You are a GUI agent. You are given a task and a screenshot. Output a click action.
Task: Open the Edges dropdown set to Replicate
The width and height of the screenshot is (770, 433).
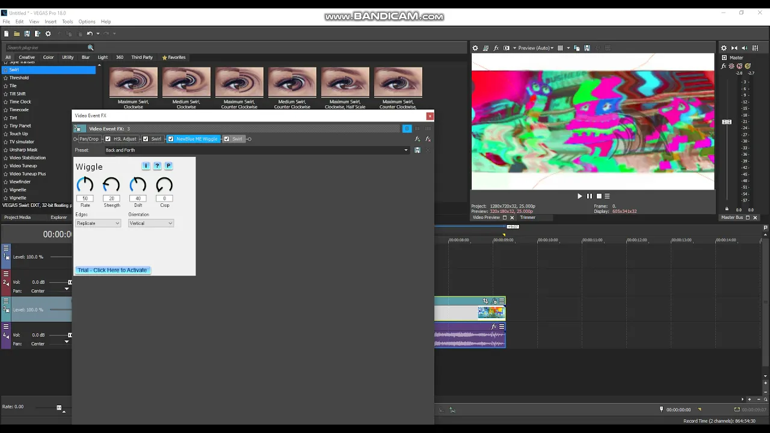click(98, 223)
